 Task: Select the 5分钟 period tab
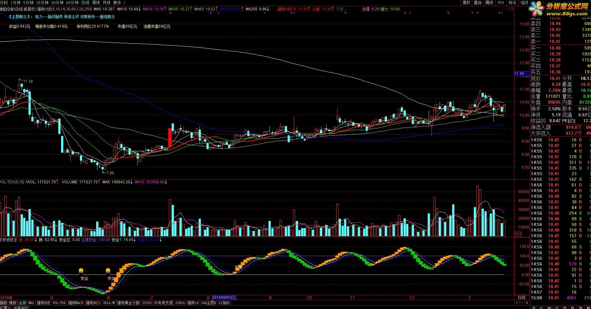pos(28,3)
